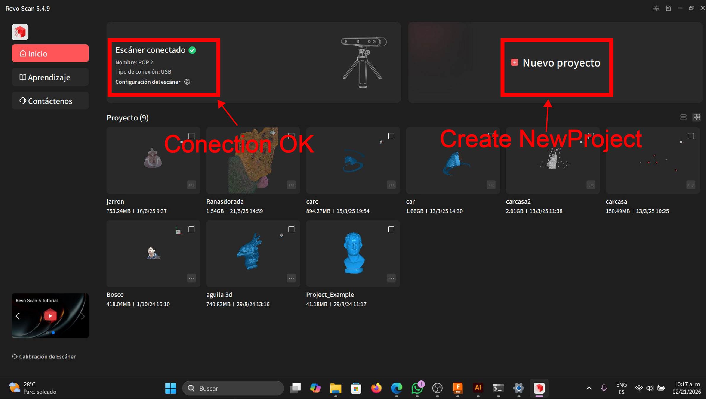Open scanner configuration gear icon
The image size is (706, 399).
click(x=187, y=82)
